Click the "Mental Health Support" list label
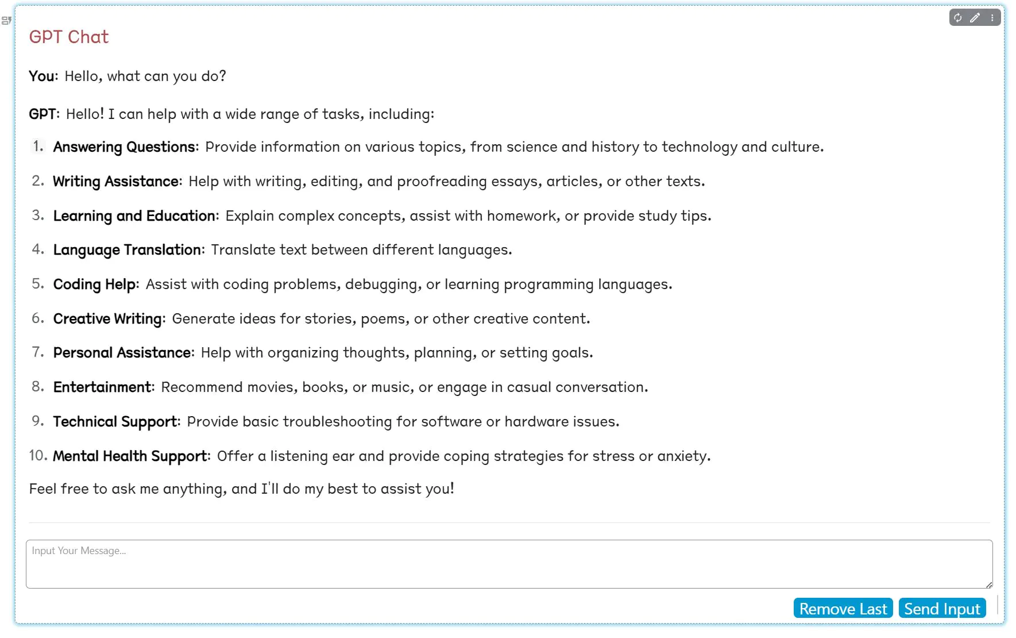Viewport: 1016px width, 638px height. (130, 456)
